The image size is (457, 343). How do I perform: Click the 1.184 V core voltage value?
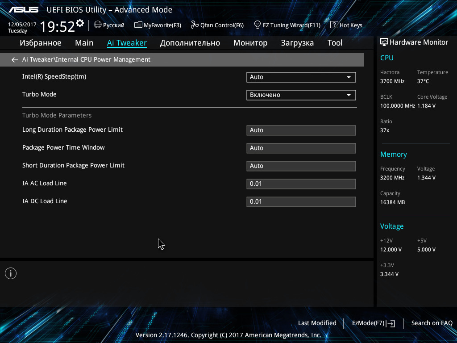tap(426, 106)
